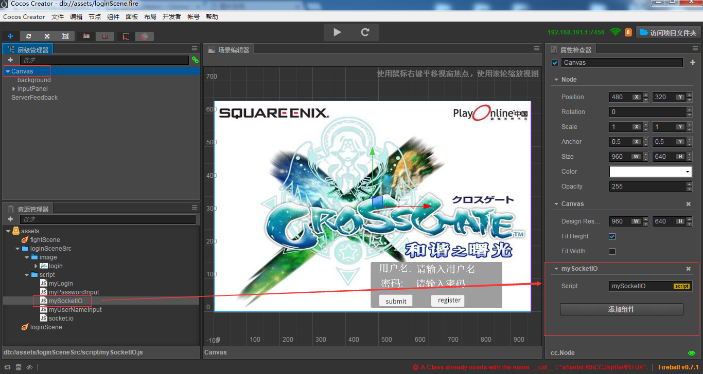Screen dimensions: 703x374
Task: Set gizmo rotation to world coordinates
Action: click(145, 36)
